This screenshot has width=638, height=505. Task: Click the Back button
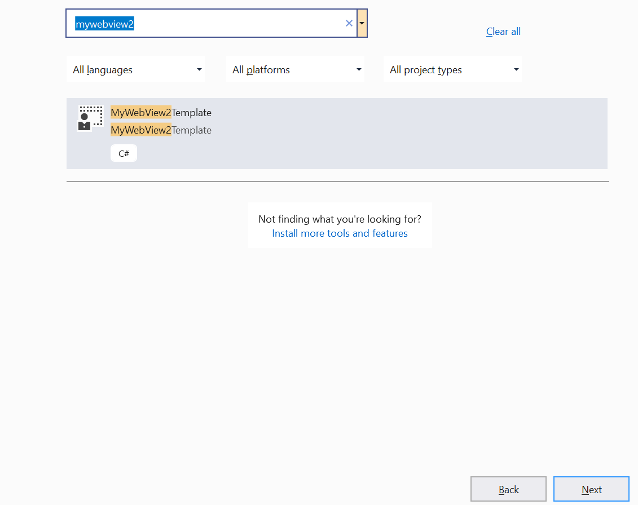[508, 489]
